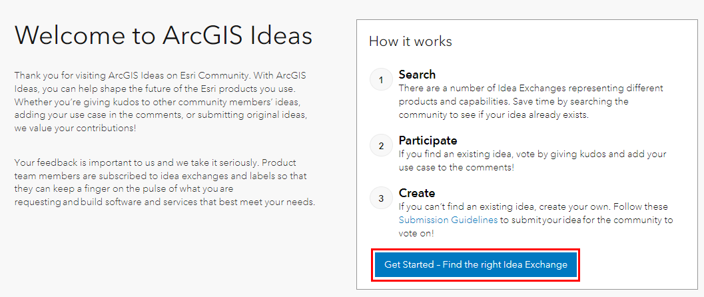The width and height of the screenshot is (704, 297).
Task: Click the words ArcGIS Ideas in first paragraph
Action: (x=134, y=75)
